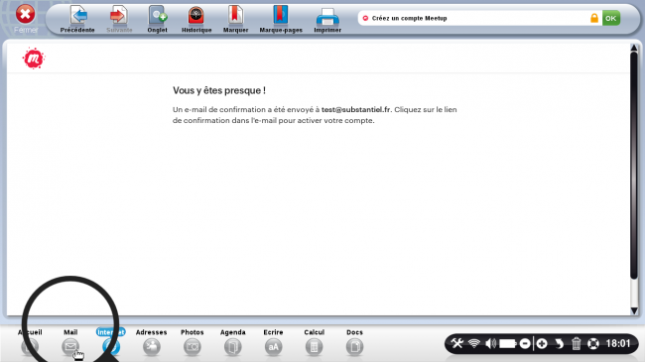Open help with the lifebuoy icon

593,343
